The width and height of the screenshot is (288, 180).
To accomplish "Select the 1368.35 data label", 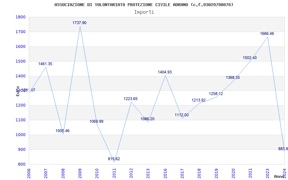I will click(233, 77).
